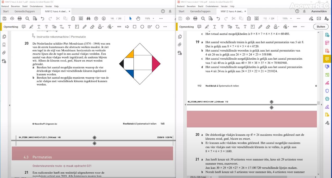Show more comment tools in right window

pyautogui.click(x=303, y=27)
